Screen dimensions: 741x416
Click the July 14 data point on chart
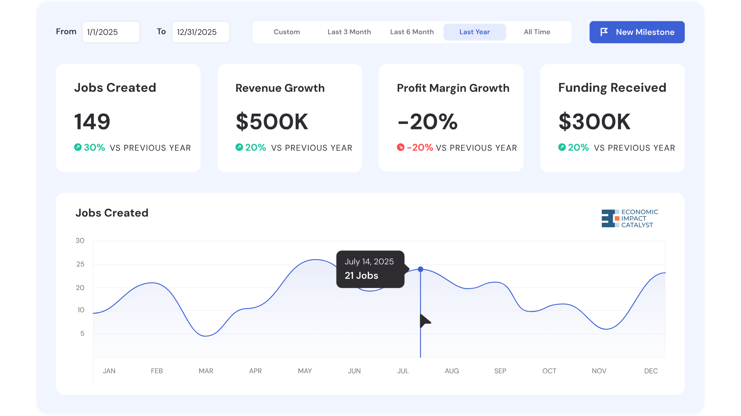point(421,269)
